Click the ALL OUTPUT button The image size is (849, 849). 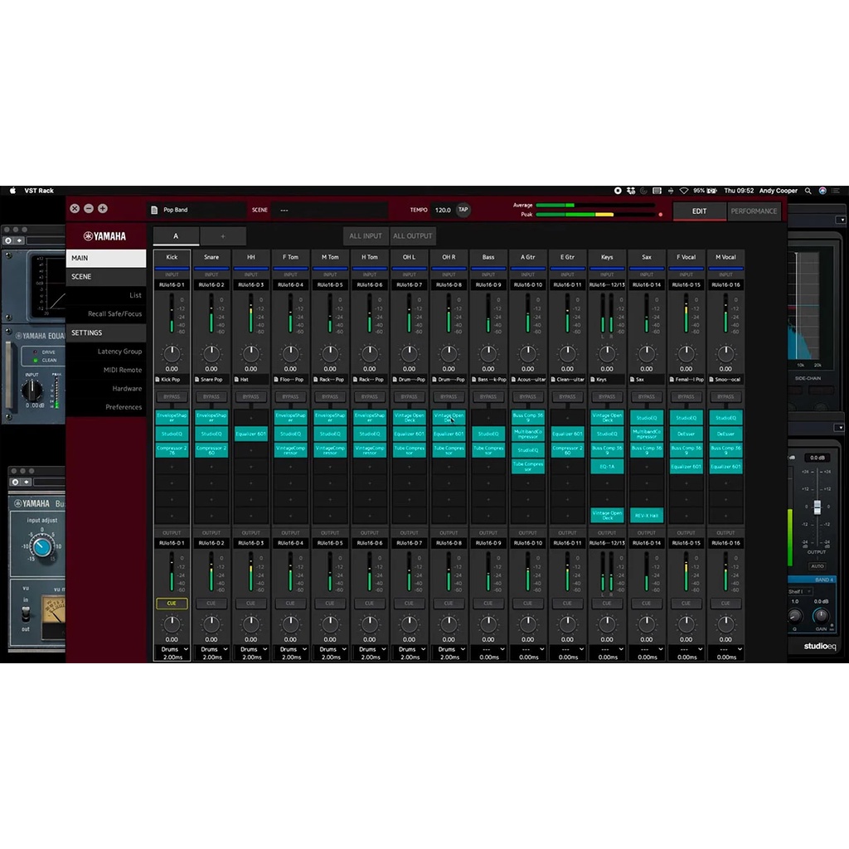413,236
